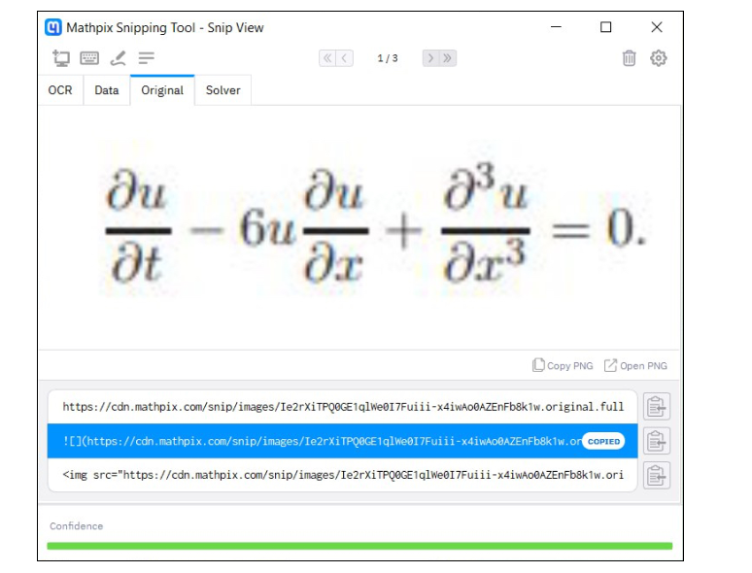This screenshot has height=573, width=752.
Task: Copy the original image URL with clipboard icon
Action: tap(657, 407)
